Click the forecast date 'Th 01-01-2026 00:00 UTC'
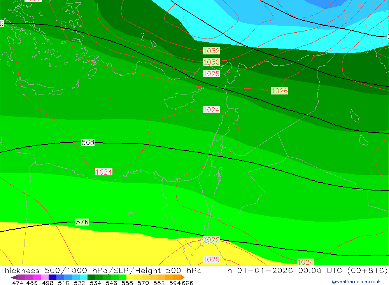This screenshot has height=285, width=389. click(x=282, y=270)
